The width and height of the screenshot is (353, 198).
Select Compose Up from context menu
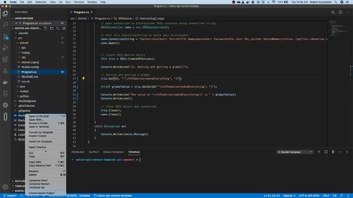pos(46,187)
